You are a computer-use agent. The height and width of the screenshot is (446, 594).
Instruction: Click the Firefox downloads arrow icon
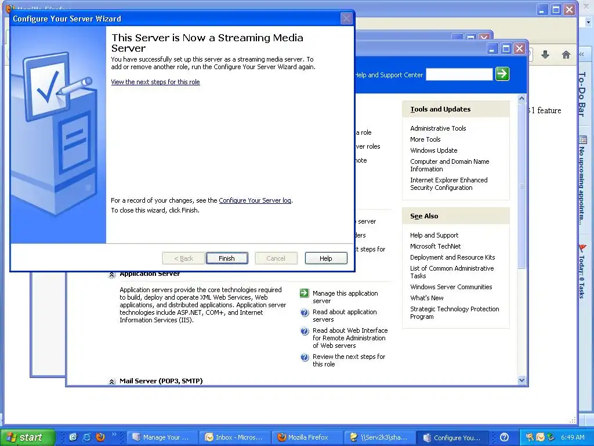(545, 55)
